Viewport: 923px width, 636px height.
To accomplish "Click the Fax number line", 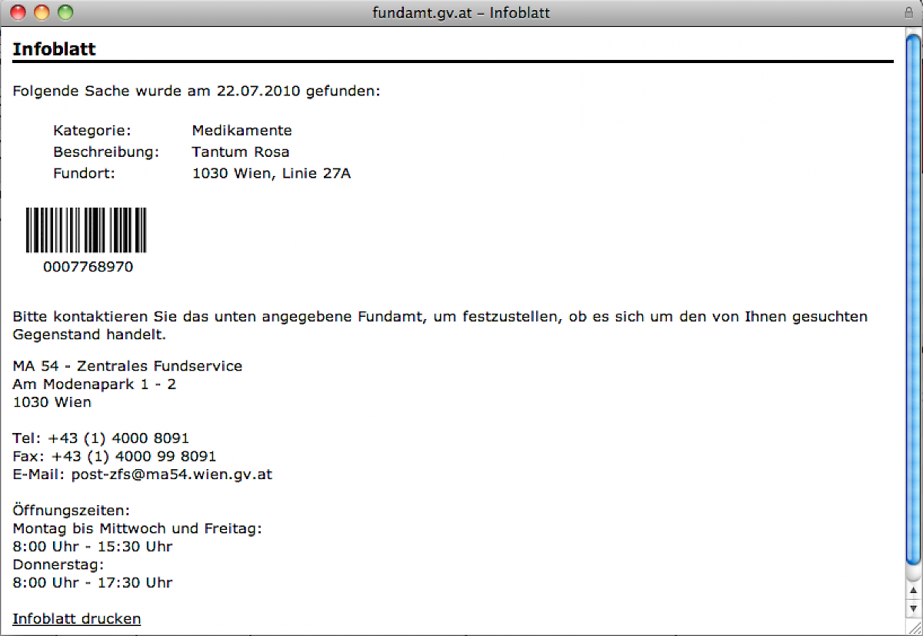I will [115, 456].
